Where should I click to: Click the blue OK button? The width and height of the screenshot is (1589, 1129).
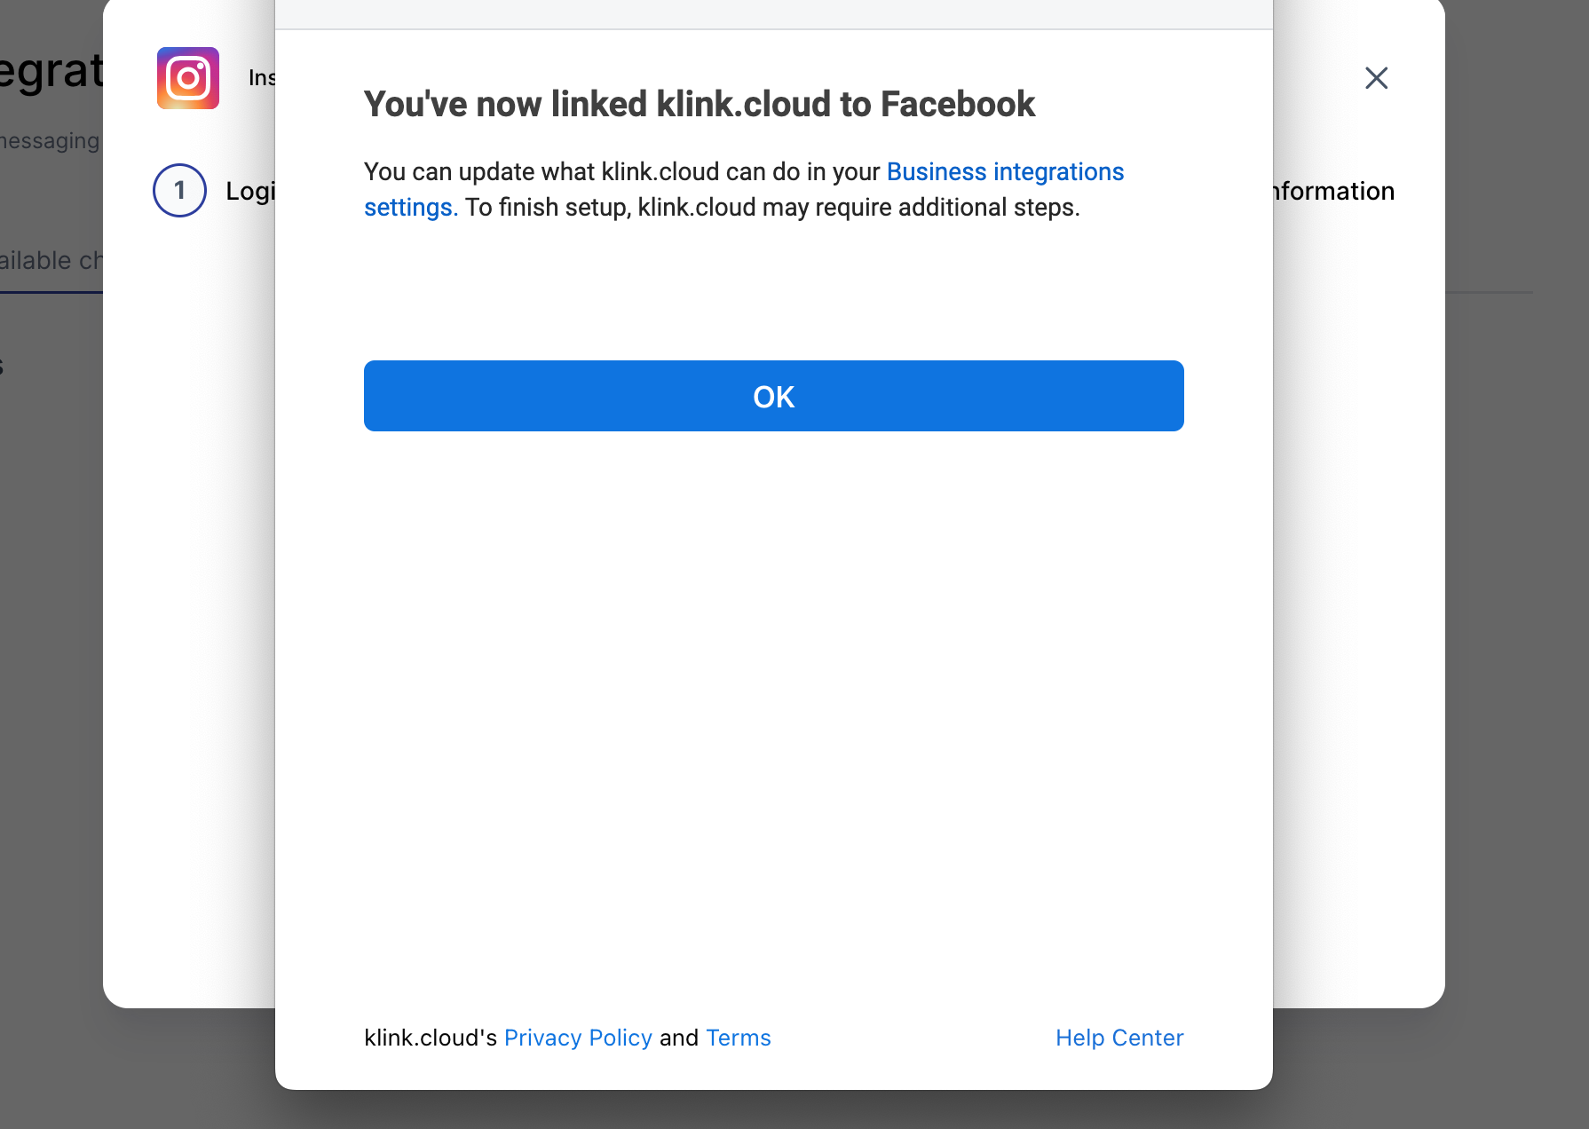pos(773,396)
